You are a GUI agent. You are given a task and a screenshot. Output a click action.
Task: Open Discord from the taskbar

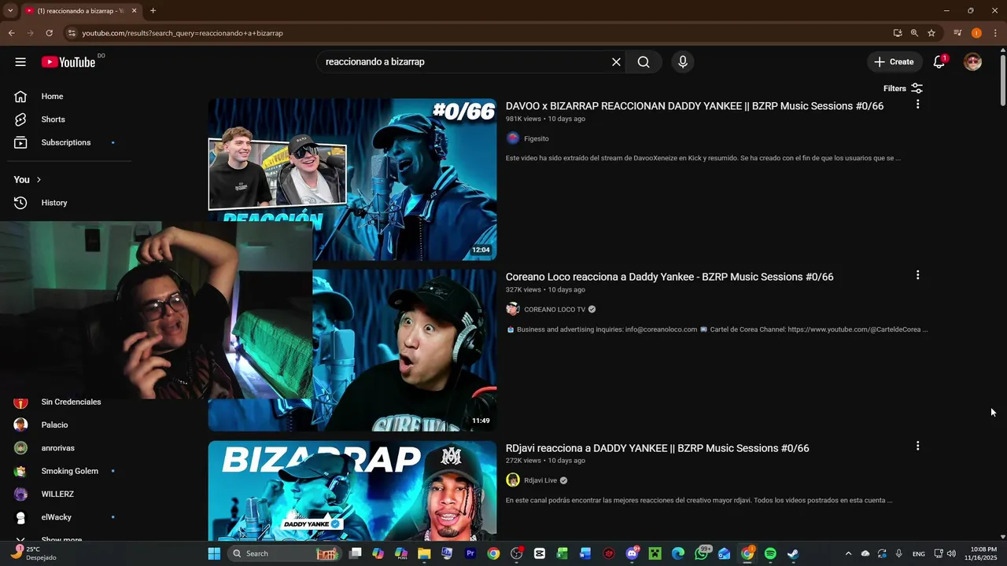coord(632,553)
